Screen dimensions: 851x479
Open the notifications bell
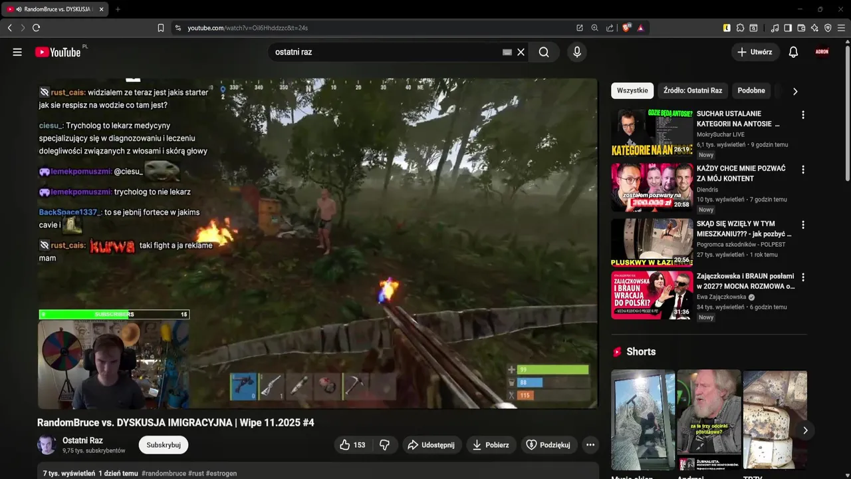coord(793,52)
